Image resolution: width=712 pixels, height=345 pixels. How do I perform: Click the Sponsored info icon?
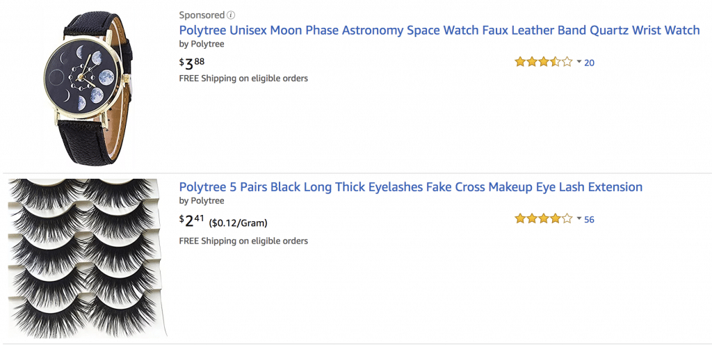231,15
